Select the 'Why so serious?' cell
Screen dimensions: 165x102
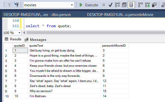(64, 91)
